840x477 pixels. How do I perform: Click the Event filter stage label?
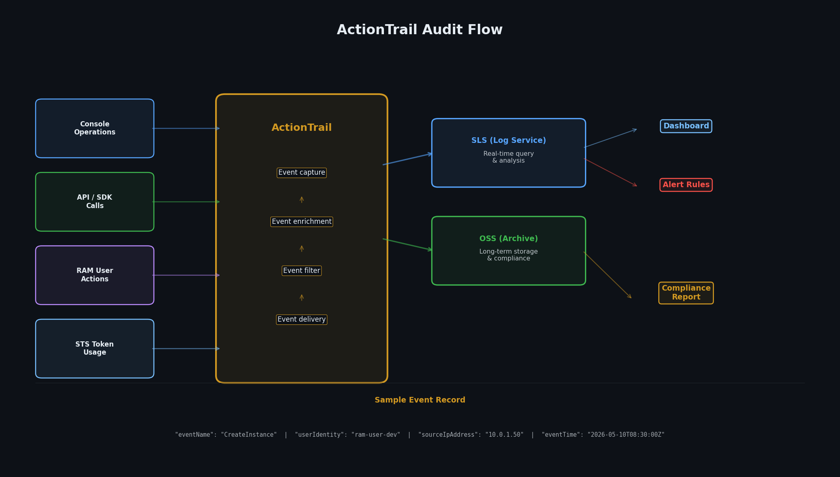pyautogui.click(x=302, y=271)
